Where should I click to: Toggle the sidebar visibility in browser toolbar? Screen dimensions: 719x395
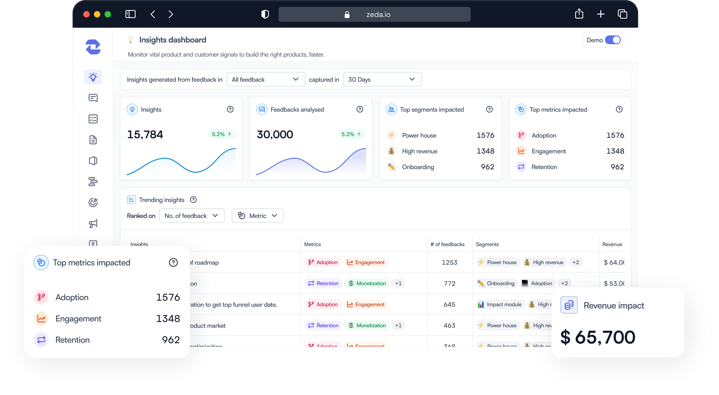tap(130, 14)
